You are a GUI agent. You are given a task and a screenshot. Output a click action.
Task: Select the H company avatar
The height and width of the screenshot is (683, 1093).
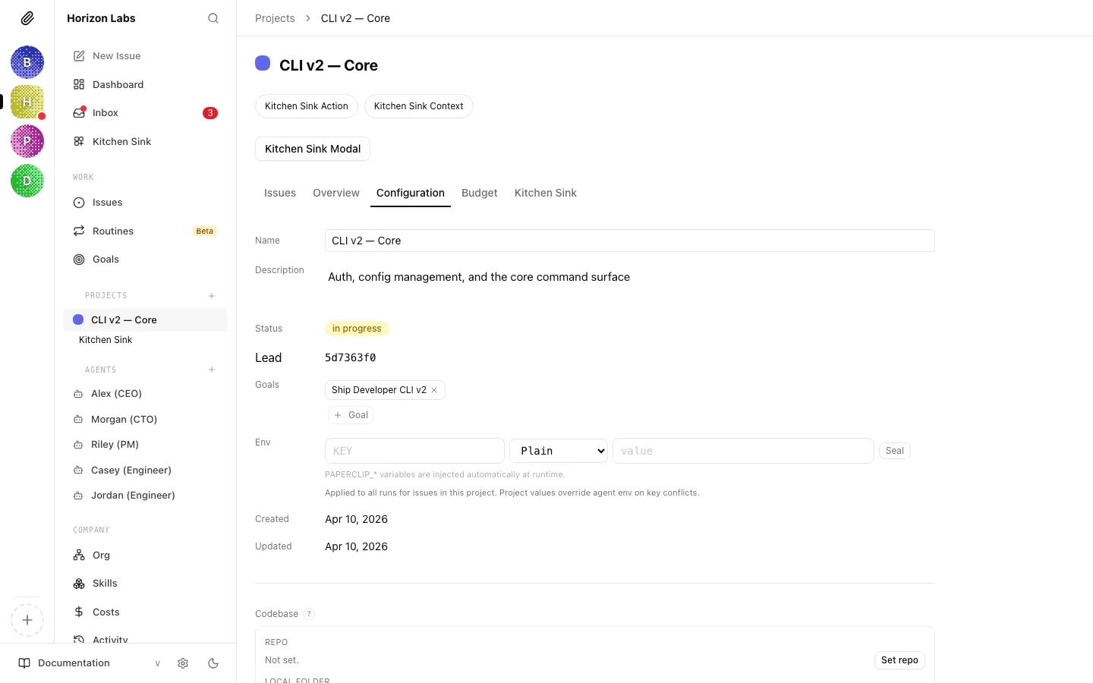[x=27, y=102]
